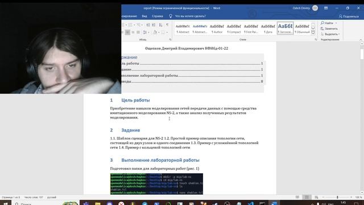Toggle center alignment button
The height and width of the screenshot is (205, 364).
pos(127,32)
